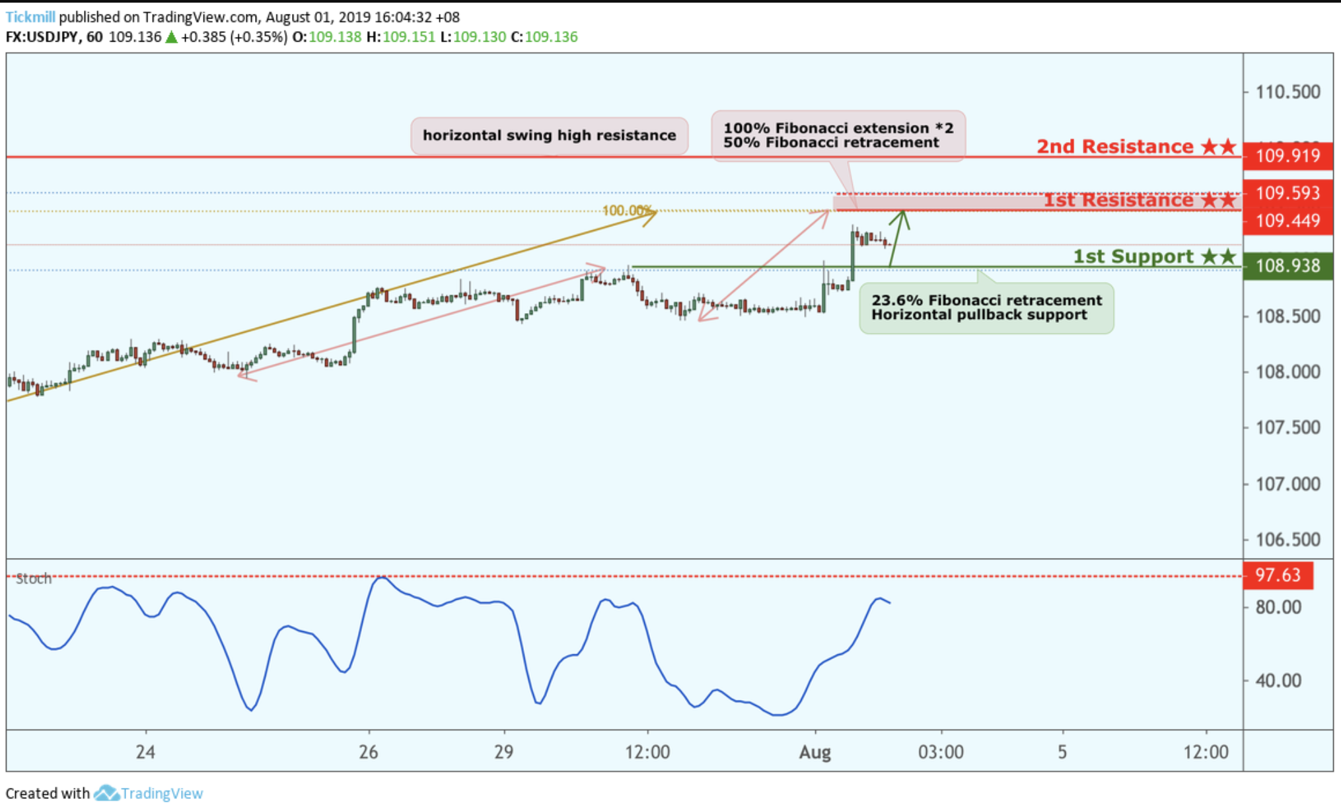The height and width of the screenshot is (807, 1341).
Task: Open the Tickmill publisher link
Action: coord(30,17)
